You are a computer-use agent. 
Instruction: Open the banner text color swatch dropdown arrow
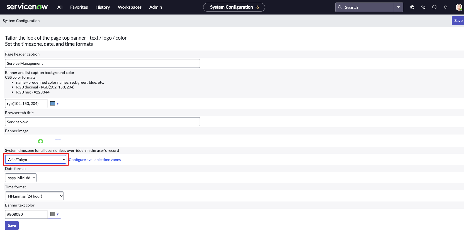tap(58, 214)
